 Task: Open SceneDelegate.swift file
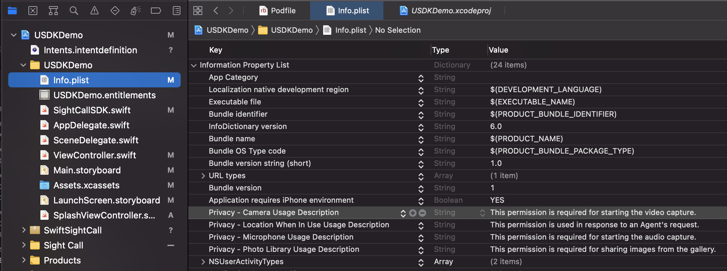coord(96,140)
